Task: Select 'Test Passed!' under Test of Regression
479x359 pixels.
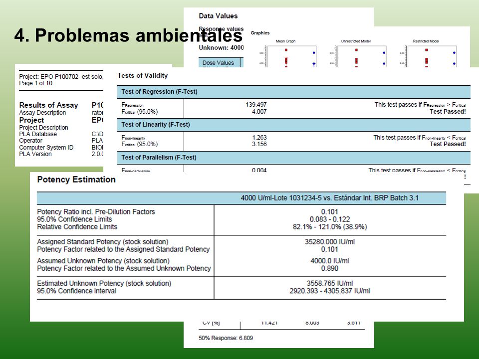Action: (448, 111)
